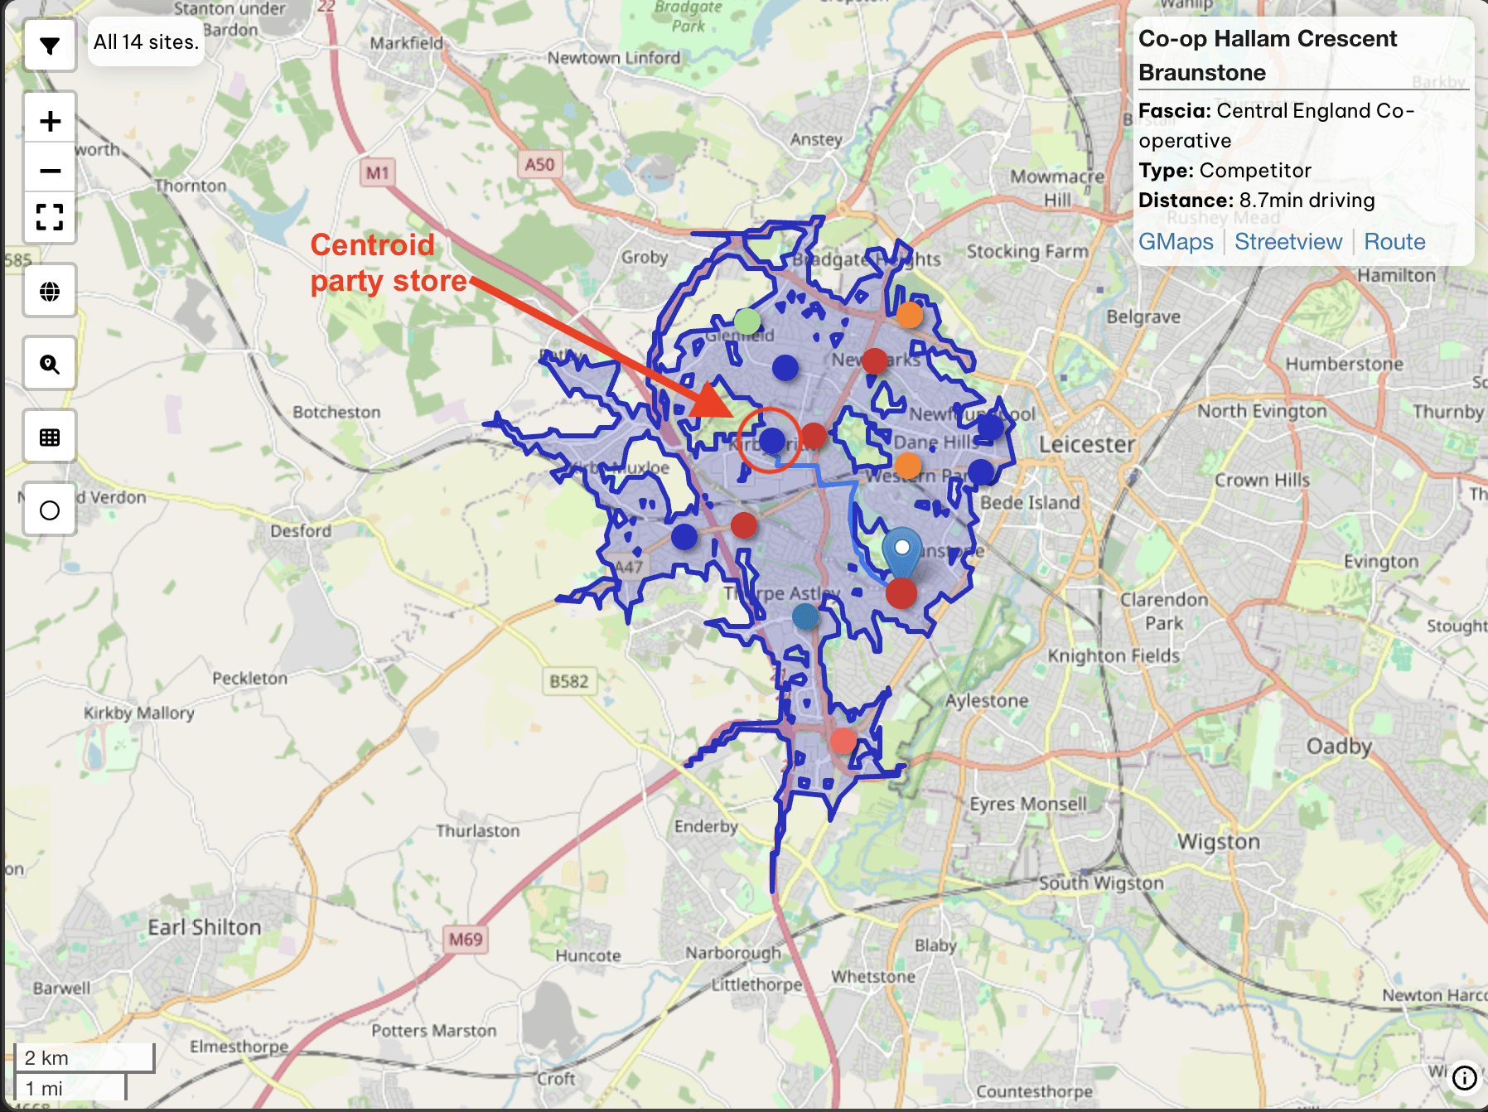Select the orange marker near Bradgate Heights
Viewport: 1488px width, 1112px height.
[909, 315]
